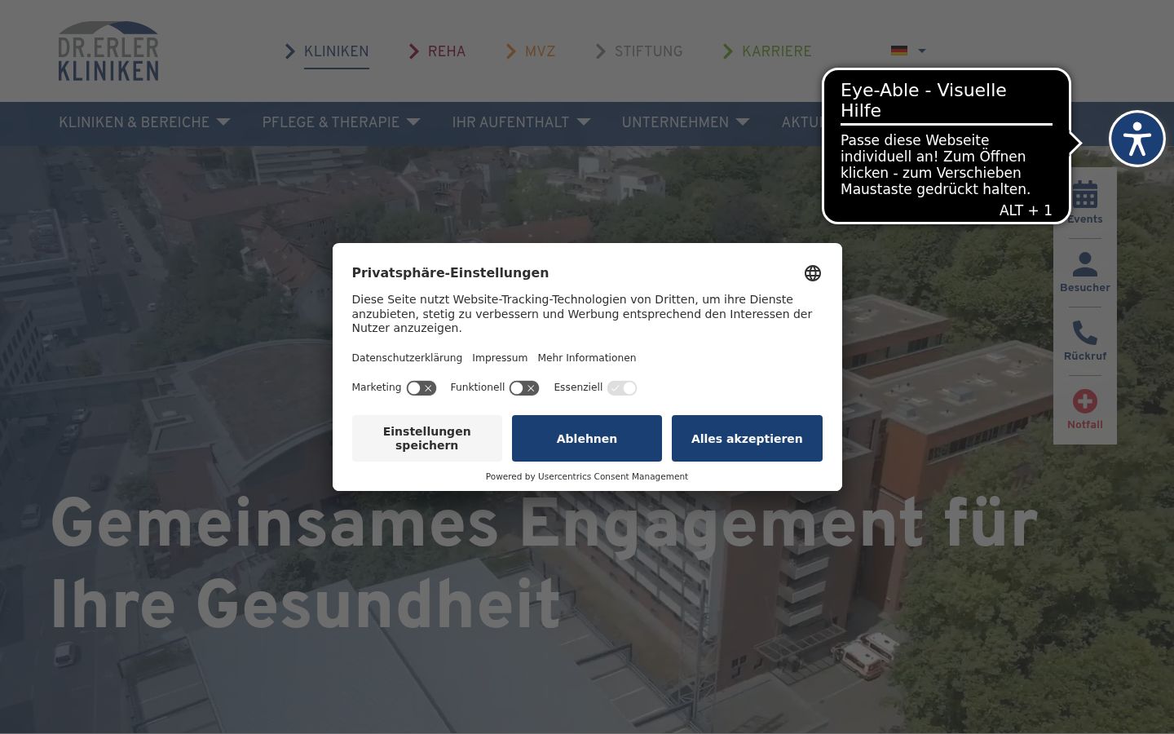Click the Events calendar icon
This screenshot has height=734, width=1174.
tap(1084, 196)
